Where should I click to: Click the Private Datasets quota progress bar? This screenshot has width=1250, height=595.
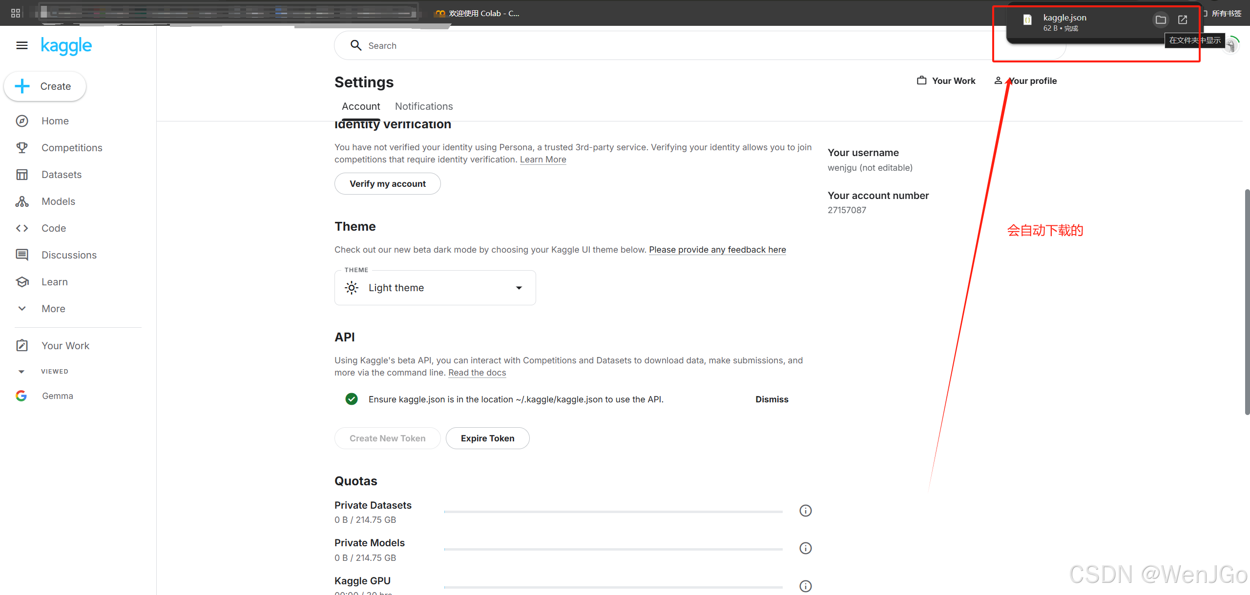pyautogui.click(x=613, y=512)
